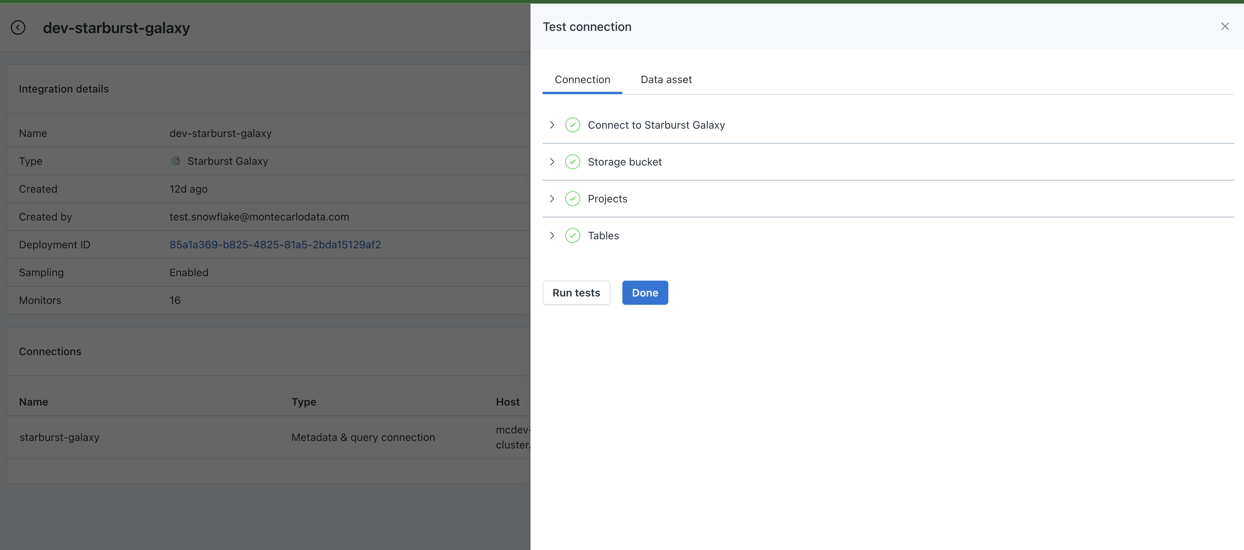Image resolution: width=1244 pixels, height=550 pixels.
Task: Click the Starburst Galaxy logo icon
Action: 175,161
